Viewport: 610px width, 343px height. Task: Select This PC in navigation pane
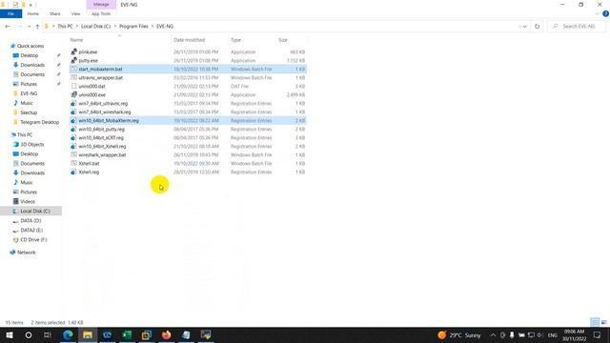click(25, 135)
